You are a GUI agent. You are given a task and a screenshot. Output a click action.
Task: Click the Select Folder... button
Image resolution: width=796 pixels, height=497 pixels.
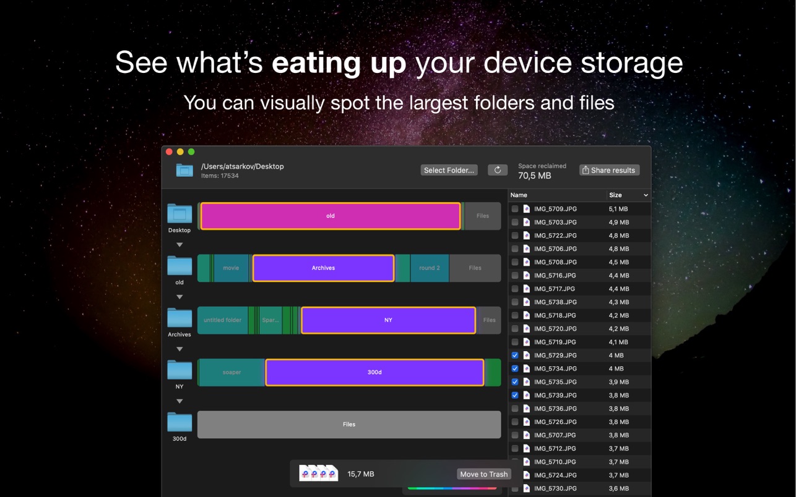449,170
